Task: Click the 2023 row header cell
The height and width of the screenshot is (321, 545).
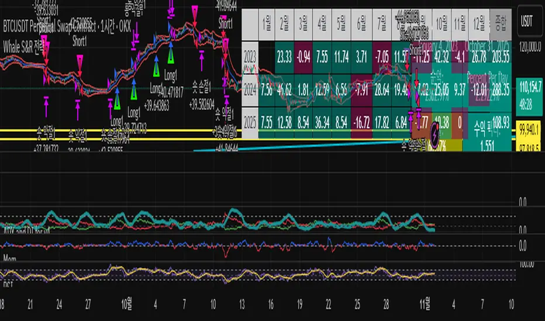Action: click(249, 58)
